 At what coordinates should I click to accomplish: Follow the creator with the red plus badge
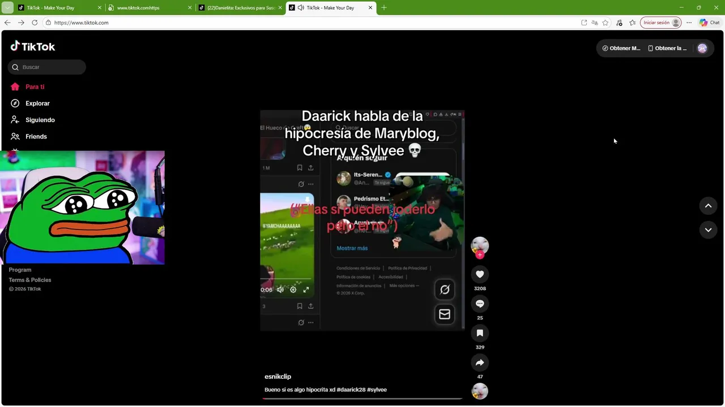[480, 255]
